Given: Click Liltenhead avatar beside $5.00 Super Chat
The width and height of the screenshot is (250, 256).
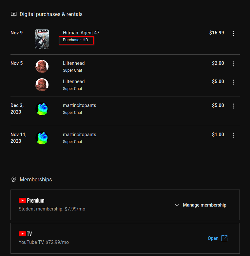Looking at the screenshot, I should [x=42, y=85].
